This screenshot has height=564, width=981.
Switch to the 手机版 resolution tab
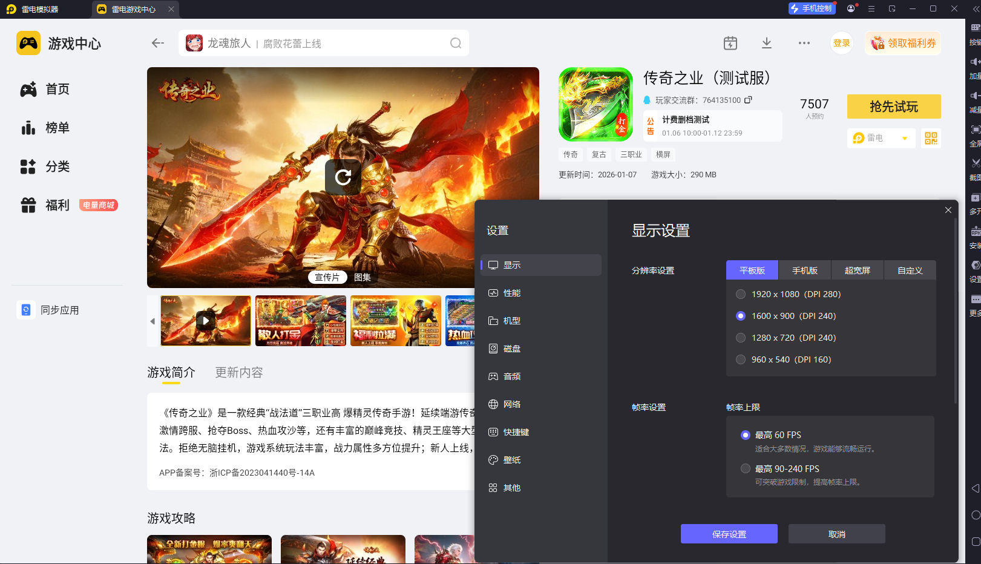coord(805,271)
